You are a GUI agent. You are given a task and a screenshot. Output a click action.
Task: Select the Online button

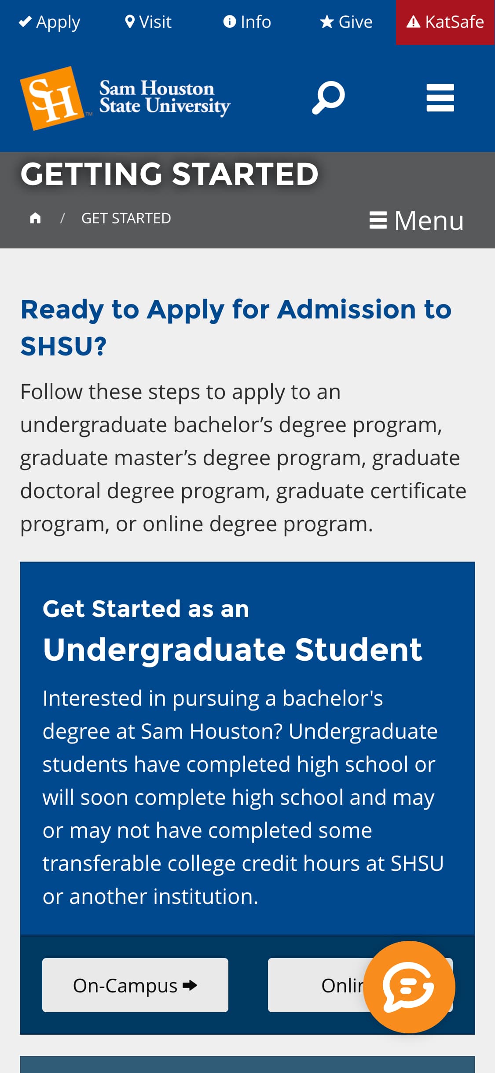click(360, 985)
